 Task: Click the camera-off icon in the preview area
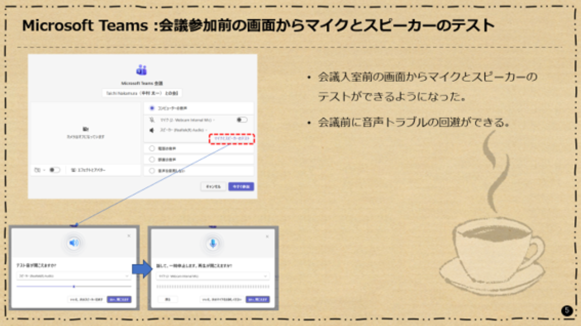click(86, 129)
